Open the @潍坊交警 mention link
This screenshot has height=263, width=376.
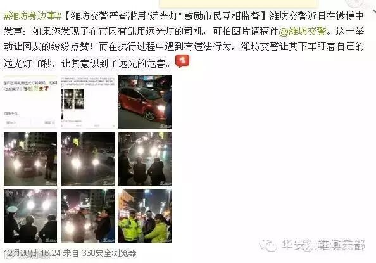[303, 32]
